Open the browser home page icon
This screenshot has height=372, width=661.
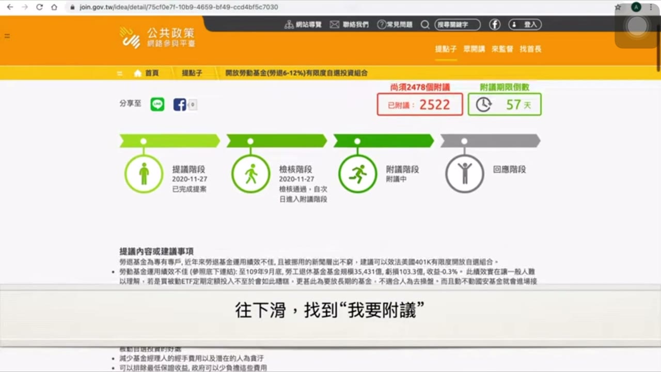point(54,7)
